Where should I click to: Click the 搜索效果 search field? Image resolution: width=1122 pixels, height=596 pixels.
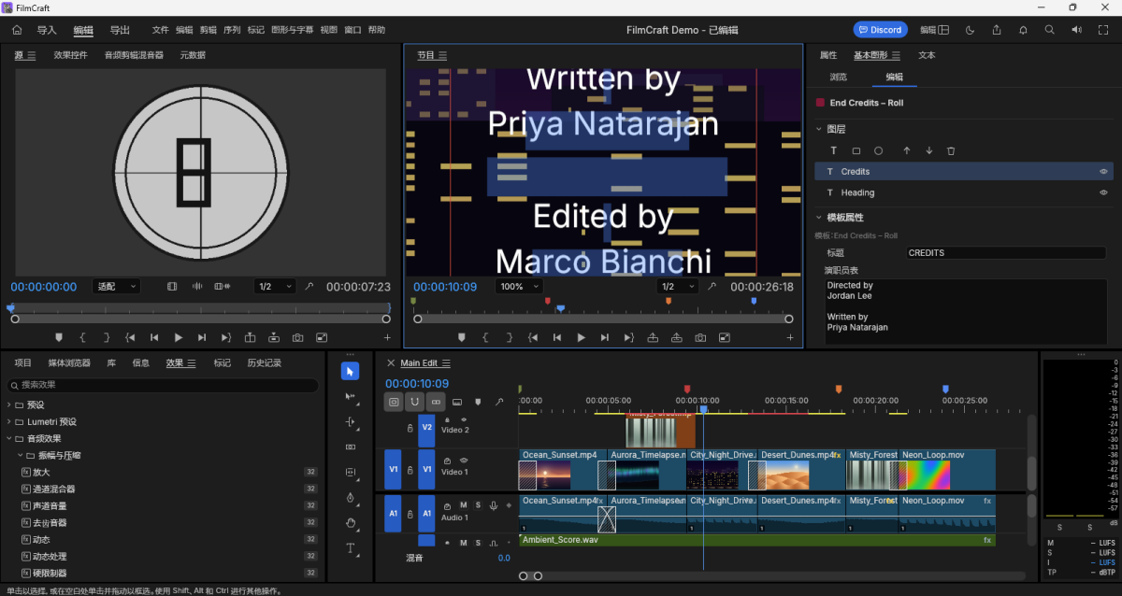point(163,385)
